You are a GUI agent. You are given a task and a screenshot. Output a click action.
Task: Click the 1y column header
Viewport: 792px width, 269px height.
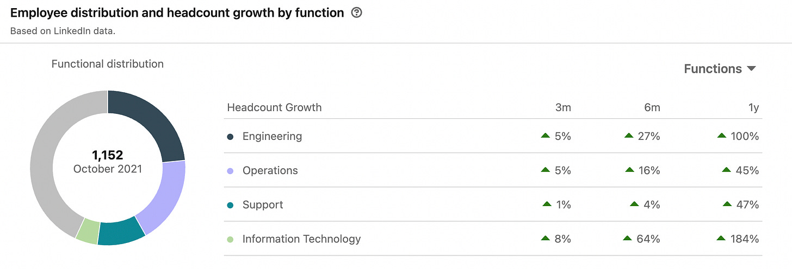tap(753, 107)
